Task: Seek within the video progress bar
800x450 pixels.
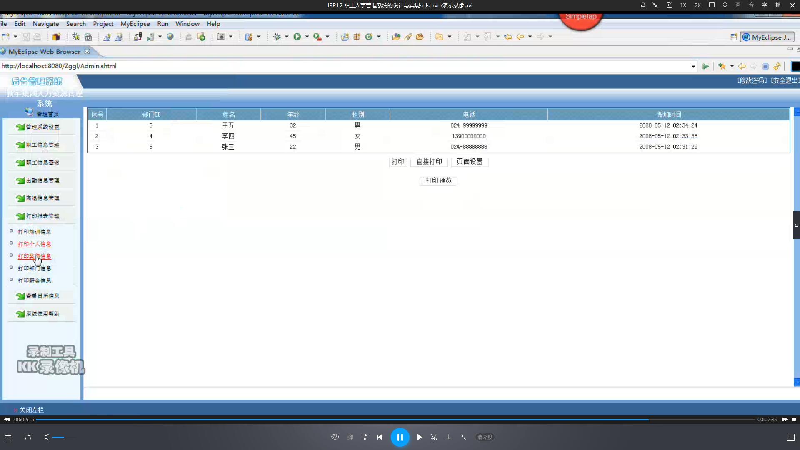Action: pyautogui.click(x=395, y=420)
